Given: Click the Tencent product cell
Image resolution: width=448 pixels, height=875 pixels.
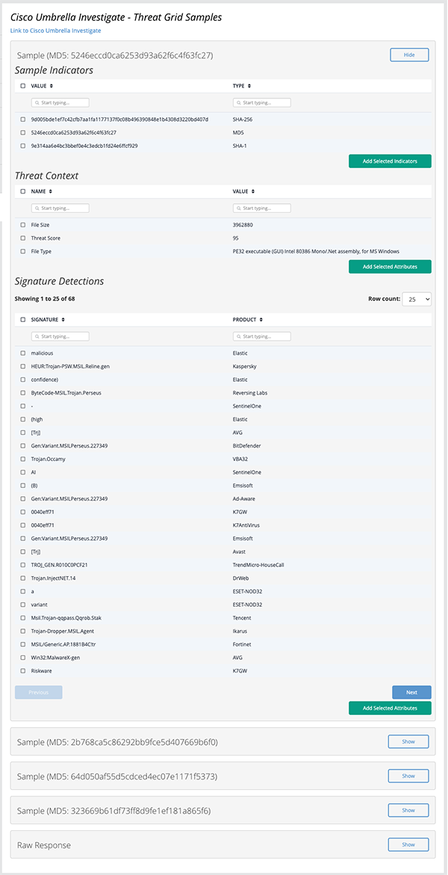Looking at the screenshot, I should 242,618.
